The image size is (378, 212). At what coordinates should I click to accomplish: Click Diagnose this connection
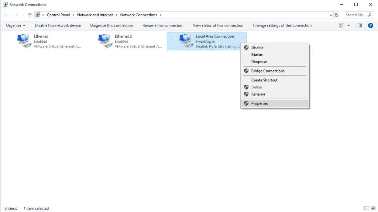111,25
